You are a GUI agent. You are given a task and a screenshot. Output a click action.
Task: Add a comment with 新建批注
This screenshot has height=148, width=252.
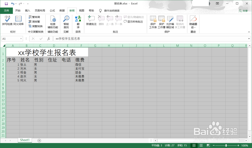coord(91,21)
